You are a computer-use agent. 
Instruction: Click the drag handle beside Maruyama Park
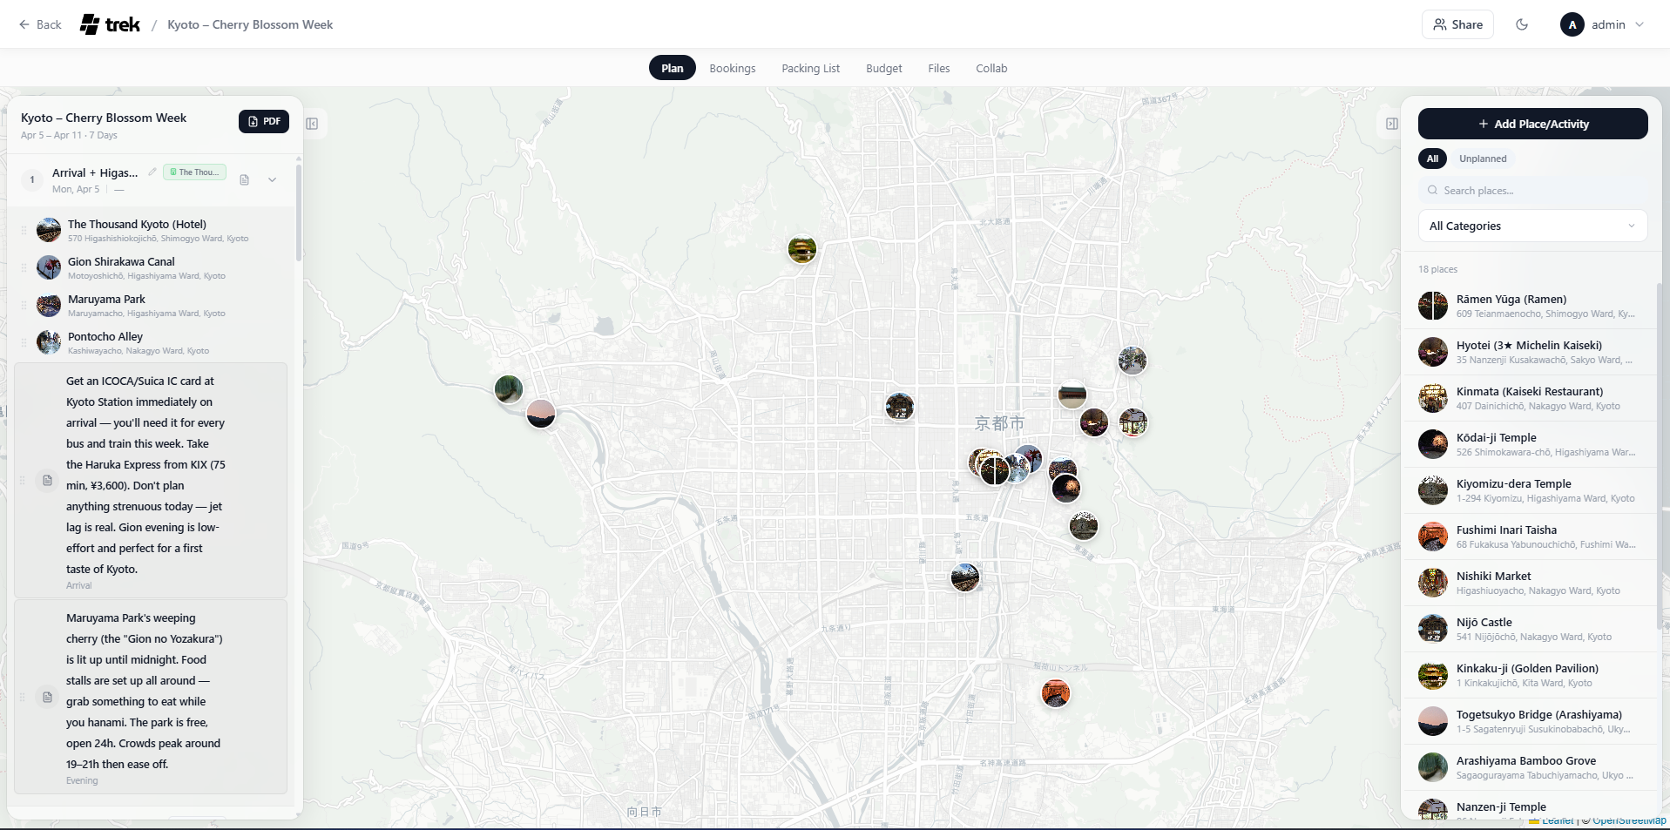coord(24,306)
